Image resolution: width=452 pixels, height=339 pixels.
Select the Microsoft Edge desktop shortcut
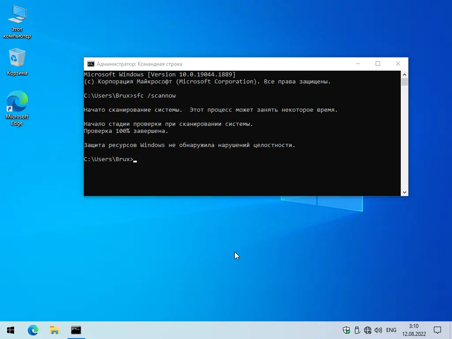(17, 108)
